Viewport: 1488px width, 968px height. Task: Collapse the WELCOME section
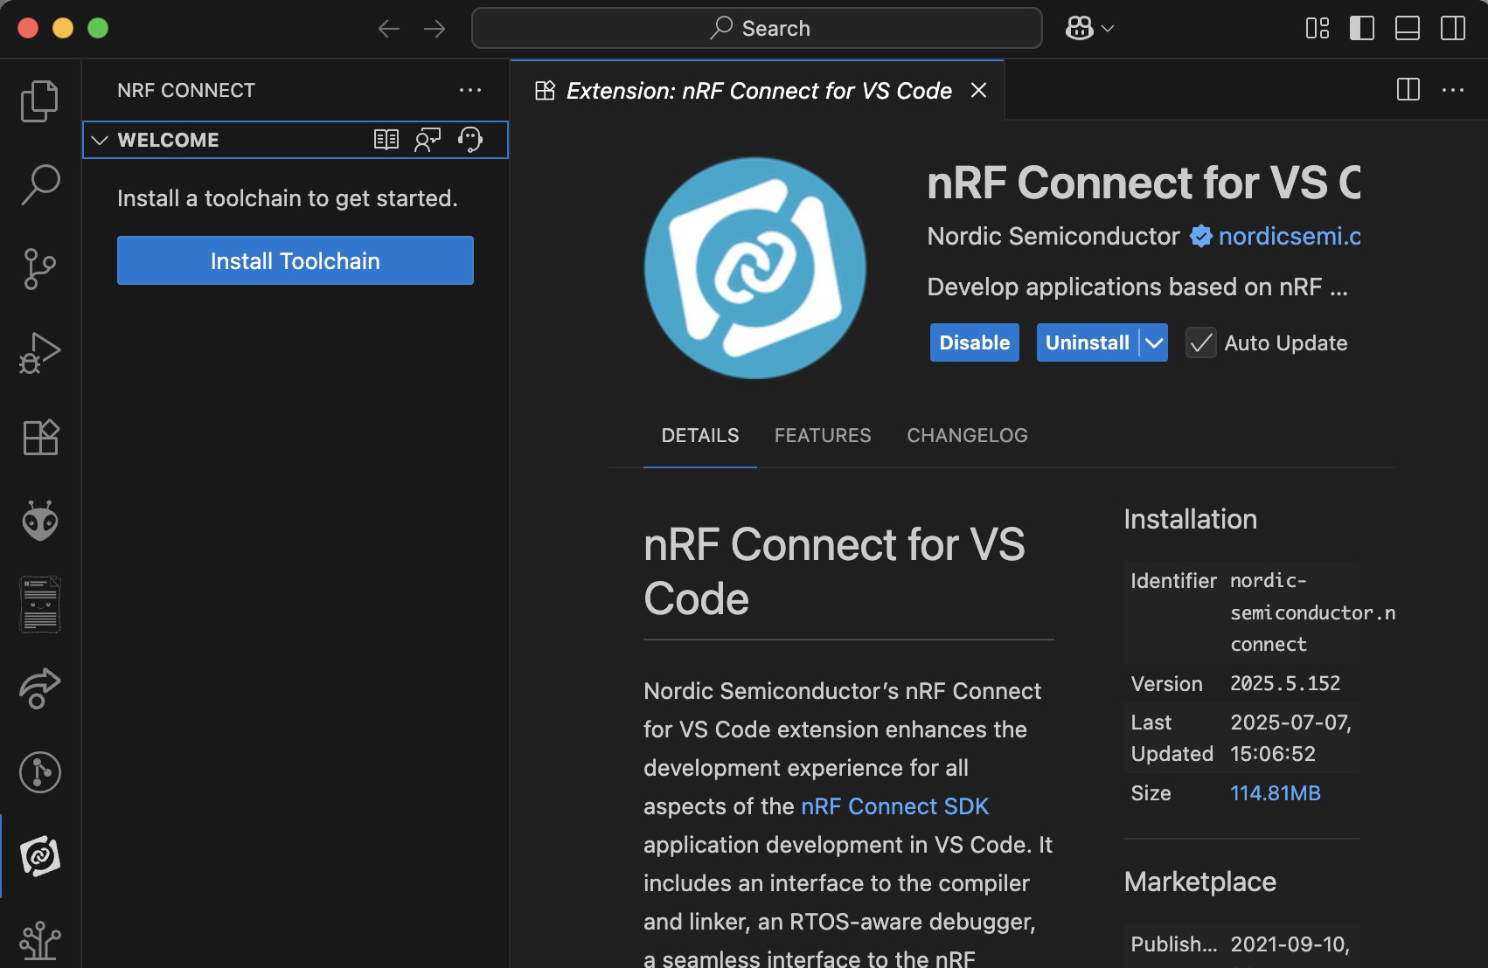(x=100, y=140)
